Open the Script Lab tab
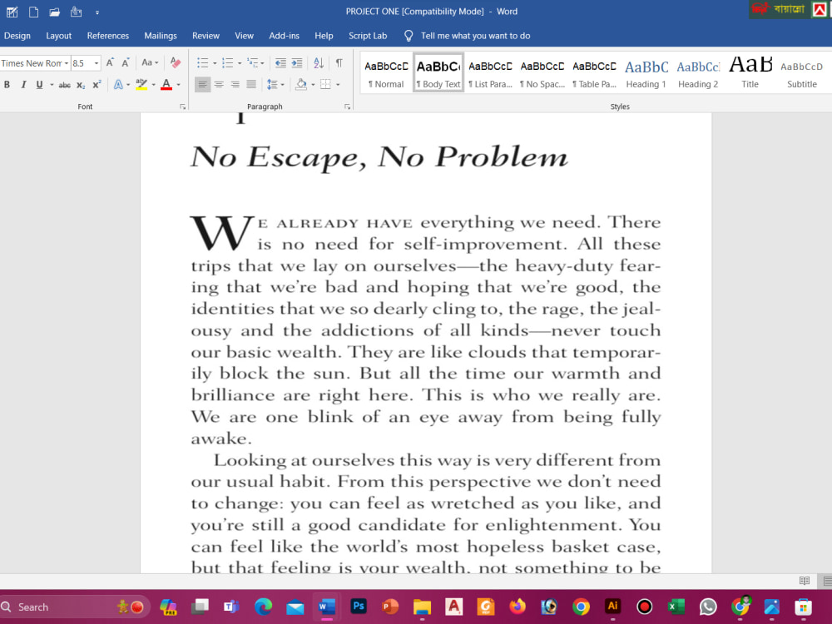The image size is (832, 624). coord(368,36)
